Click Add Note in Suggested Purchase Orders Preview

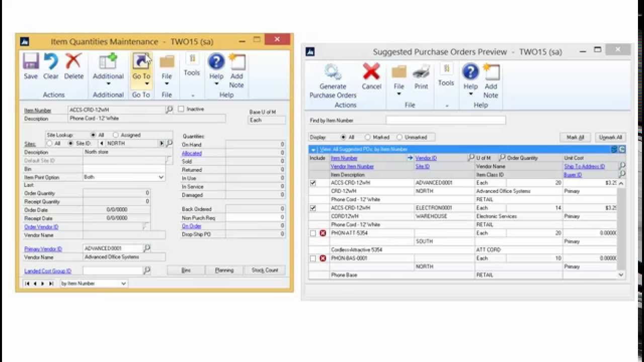coord(491,72)
